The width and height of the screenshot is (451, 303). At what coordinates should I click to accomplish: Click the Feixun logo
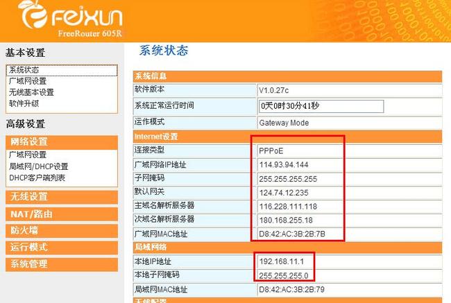71,15
